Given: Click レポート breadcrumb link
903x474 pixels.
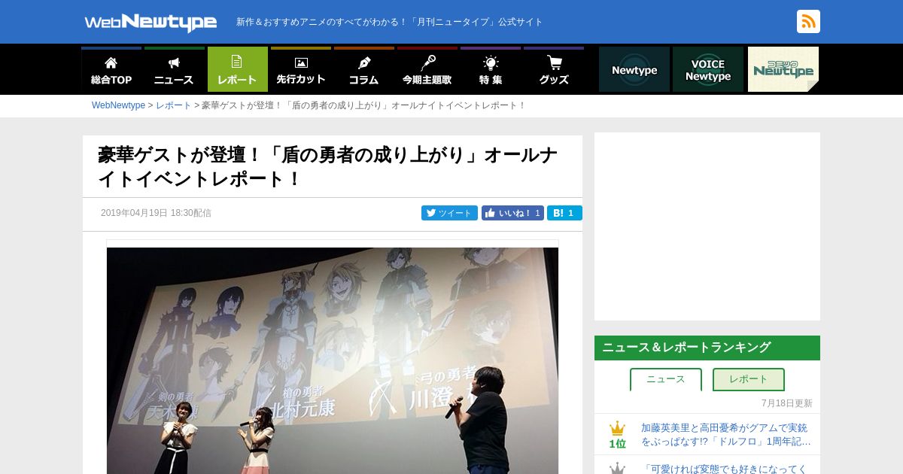Looking at the screenshot, I should tap(174, 105).
